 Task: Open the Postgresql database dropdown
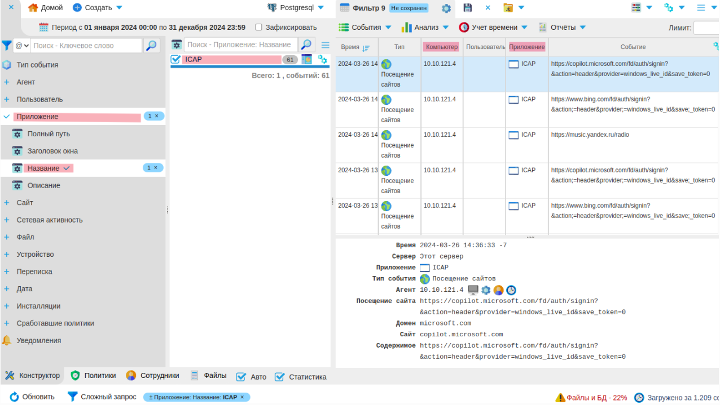click(x=296, y=8)
